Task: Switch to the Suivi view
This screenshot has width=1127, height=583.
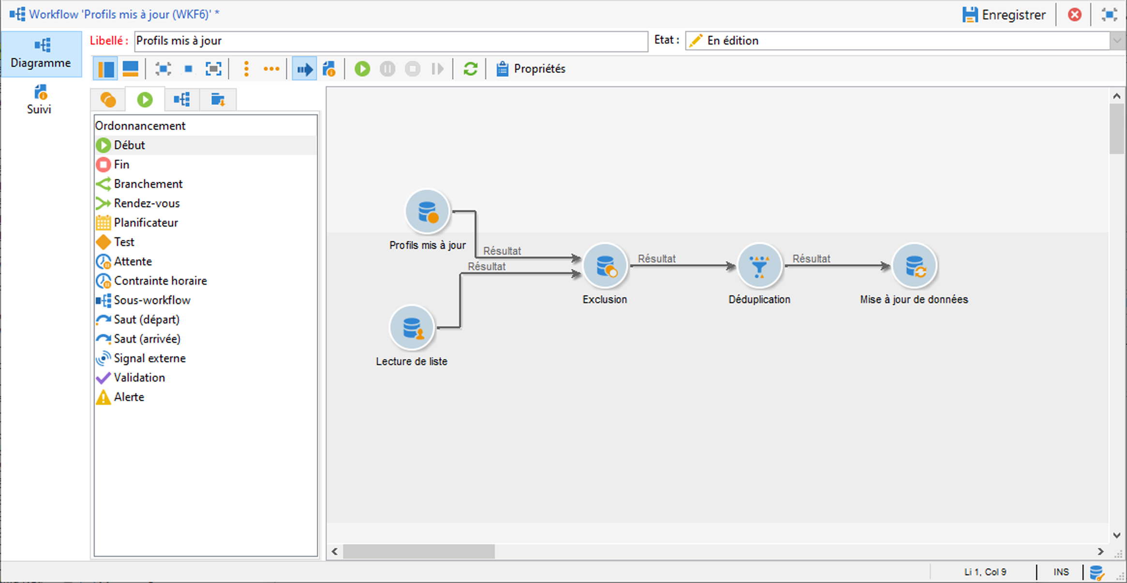Action: 40,100
